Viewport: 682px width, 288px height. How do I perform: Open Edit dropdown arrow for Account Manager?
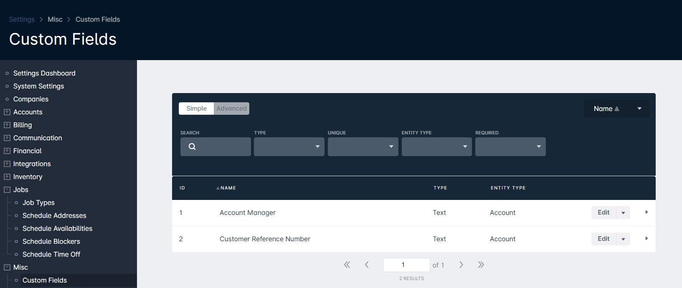(x=623, y=212)
